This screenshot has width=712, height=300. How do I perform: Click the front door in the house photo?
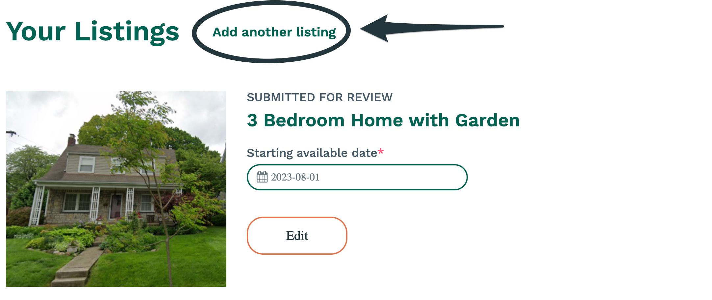(x=116, y=206)
